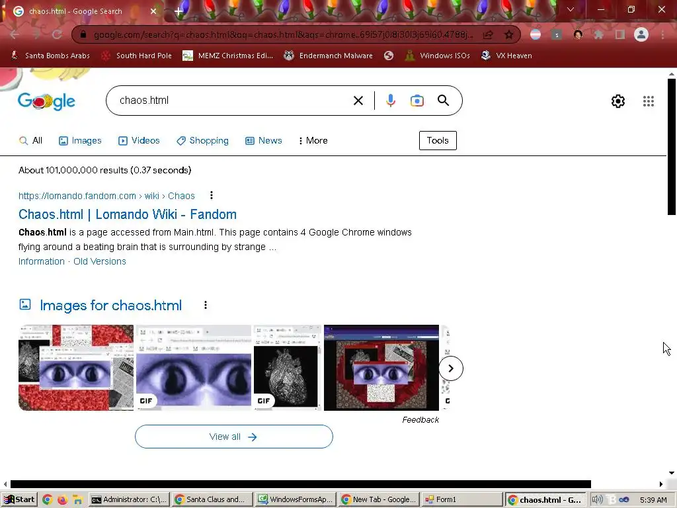Switch to the All results tab
Image resolution: width=677 pixels, height=508 pixels.
[30, 140]
